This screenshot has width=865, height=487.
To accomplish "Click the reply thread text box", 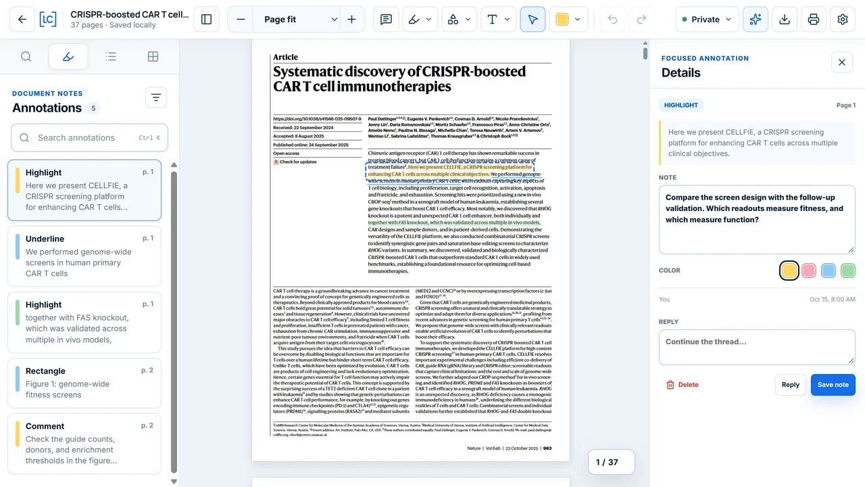I will point(757,348).
